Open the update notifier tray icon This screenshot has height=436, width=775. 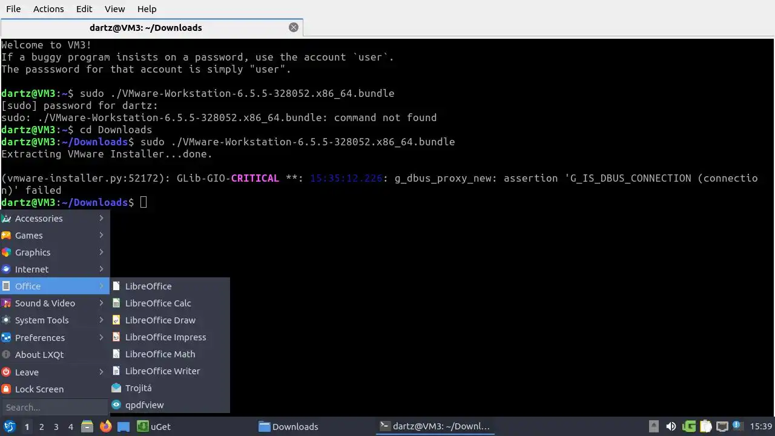(x=738, y=426)
